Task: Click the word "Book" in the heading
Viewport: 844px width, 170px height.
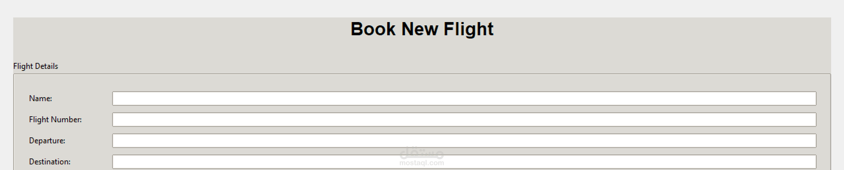Action: (x=373, y=29)
